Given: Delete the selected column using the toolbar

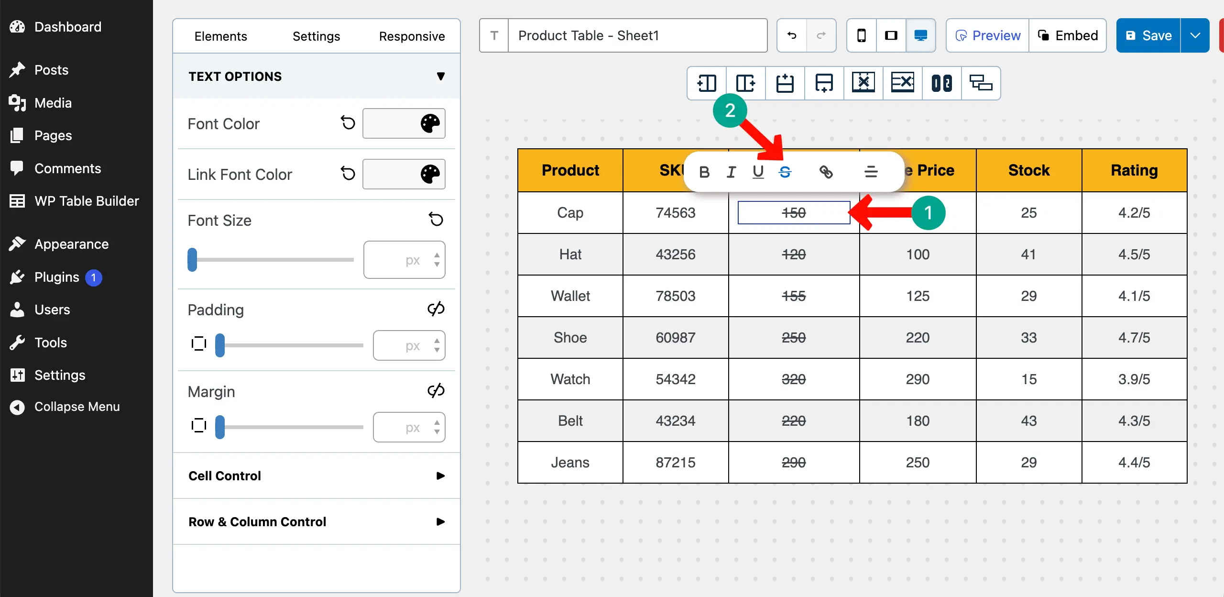Looking at the screenshot, I should pyautogui.click(x=863, y=83).
